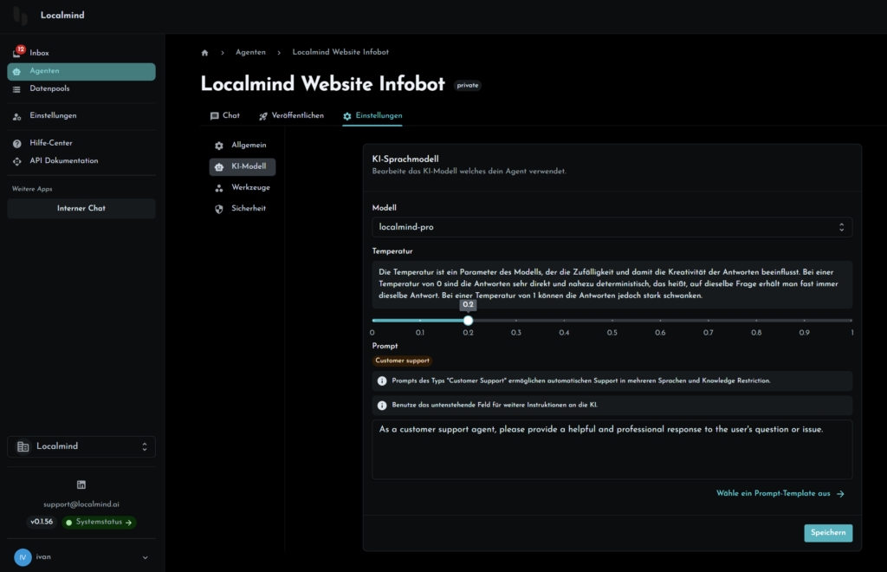Click the Werkzeuge tools icon
Image resolution: width=887 pixels, height=572 pixels.
(x=219, y=188)
